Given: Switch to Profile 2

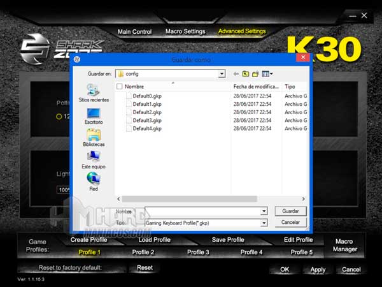Looking at the screenshot, I should [x=143, y=252].
